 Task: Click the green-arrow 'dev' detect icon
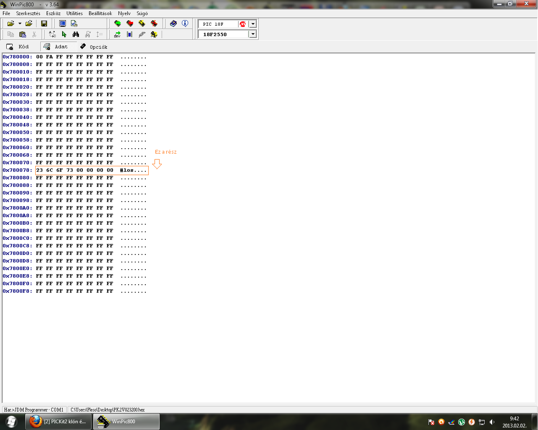[117, 34]
